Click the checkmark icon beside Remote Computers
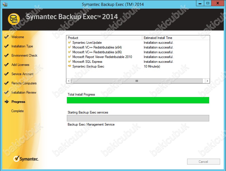 [6, 83]
